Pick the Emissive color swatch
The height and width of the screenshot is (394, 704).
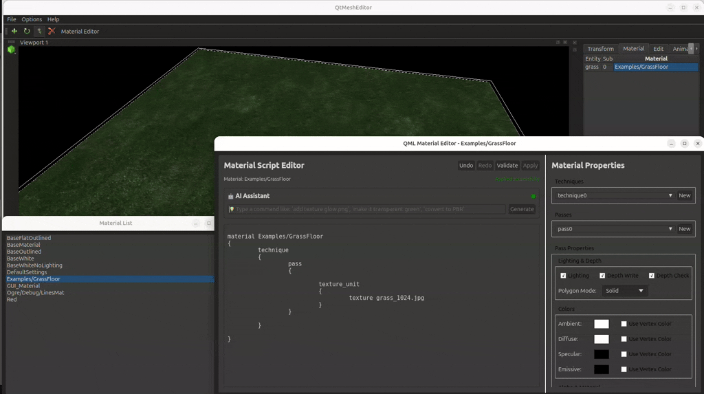(x=602, y=369)
